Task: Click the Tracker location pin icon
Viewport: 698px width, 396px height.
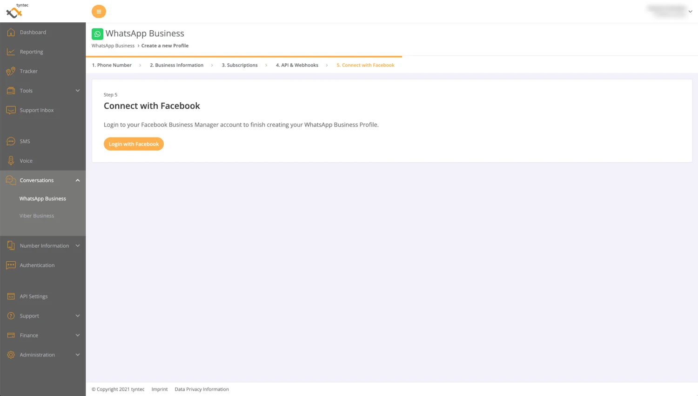Action: (11, 71)
